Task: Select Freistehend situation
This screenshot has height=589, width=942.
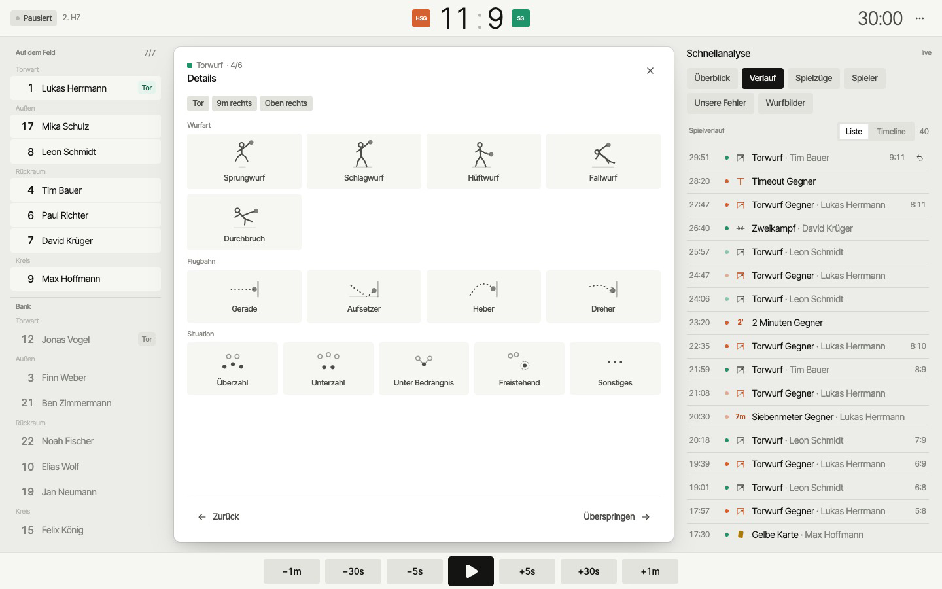Action: pyautogui.click(x=519, y=368)
